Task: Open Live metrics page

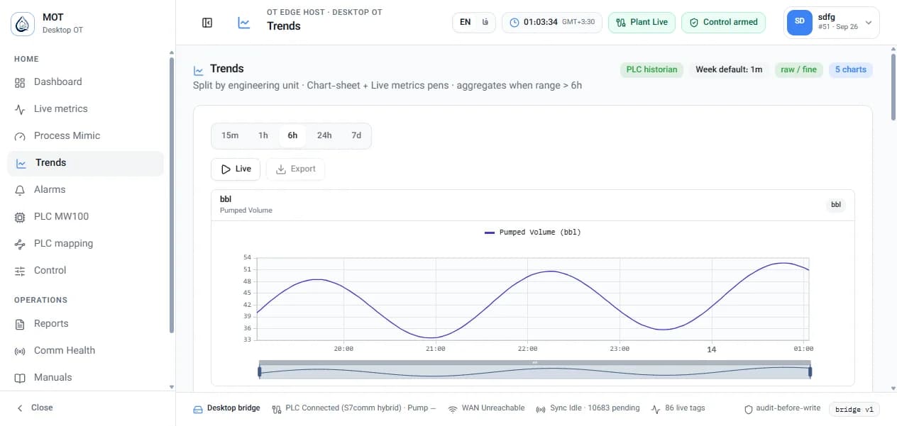Action: (85, 108)
